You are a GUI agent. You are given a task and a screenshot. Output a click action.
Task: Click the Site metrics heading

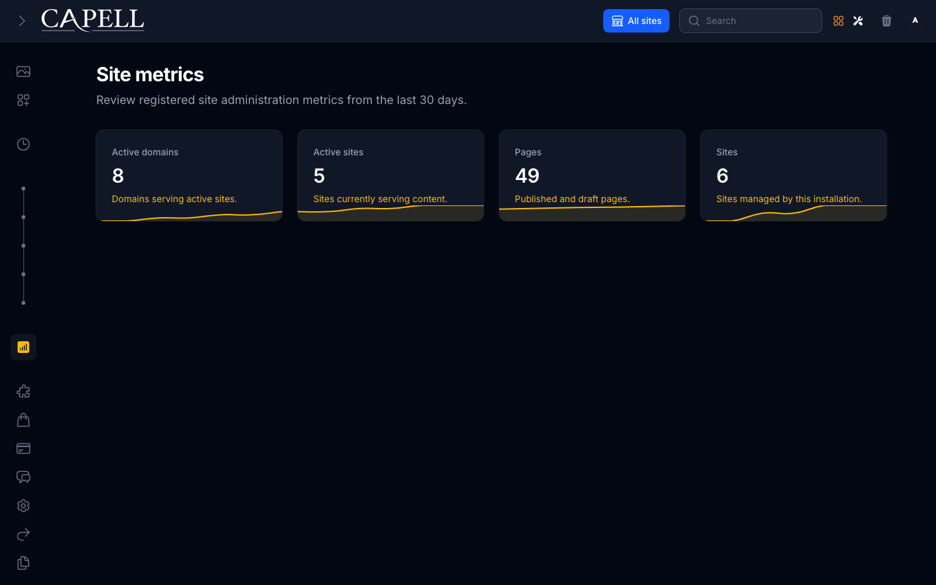pos(150,74)
